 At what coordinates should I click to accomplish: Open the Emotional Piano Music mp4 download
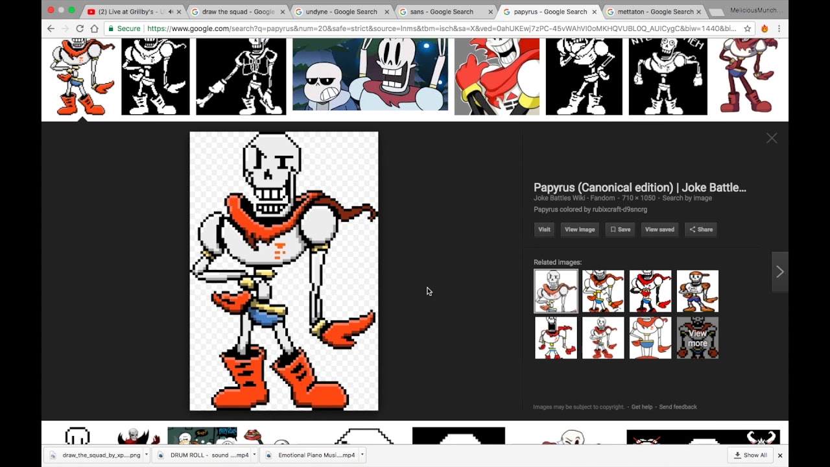[x=311, y=455]
